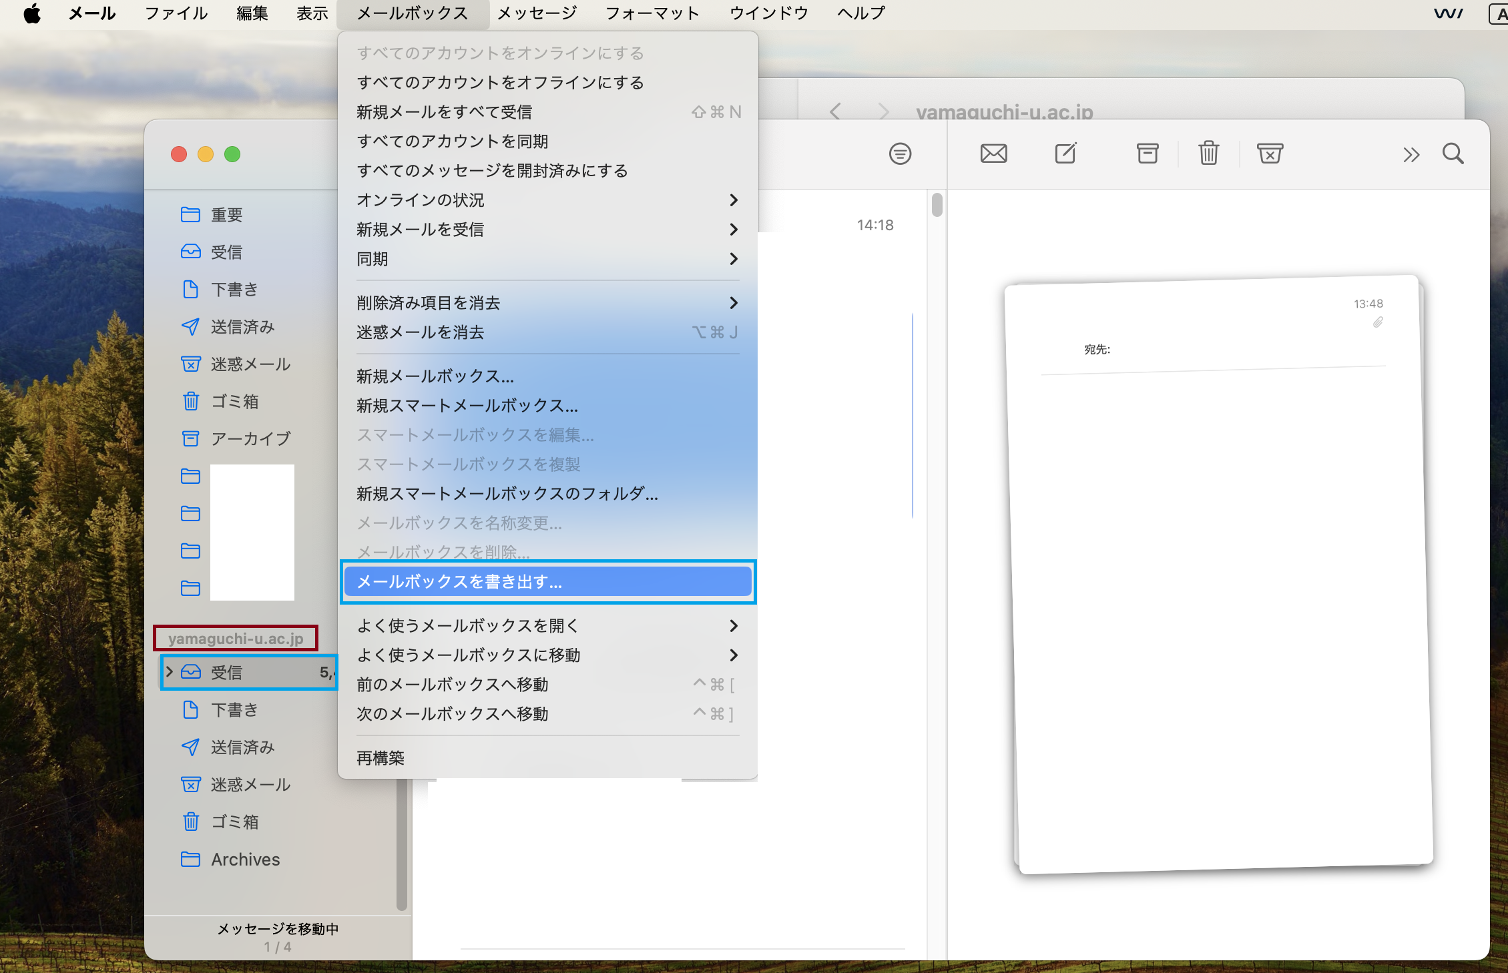Open the toolbar overflow chevrons

[x=1411, y=155]
